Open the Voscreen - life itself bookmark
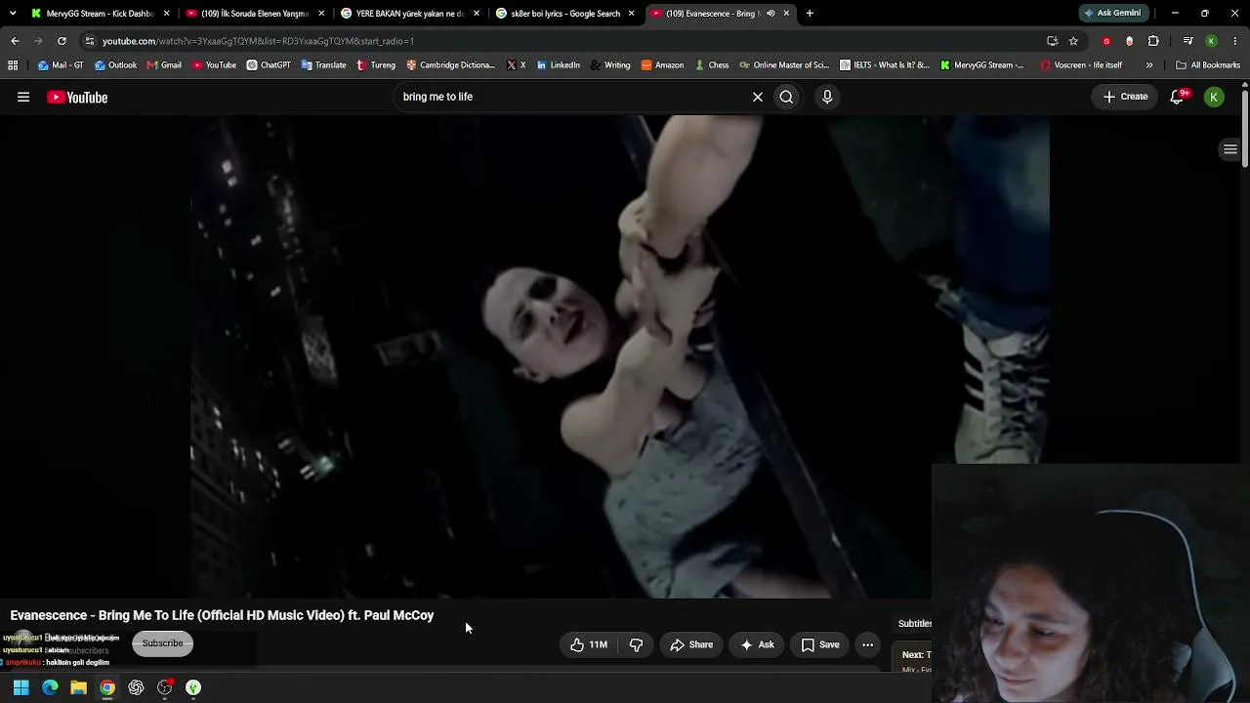Viewport: 1250px width, 703px height. [1081, 65]
